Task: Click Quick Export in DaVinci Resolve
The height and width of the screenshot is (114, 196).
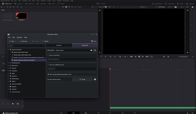Action: point(157,4)
